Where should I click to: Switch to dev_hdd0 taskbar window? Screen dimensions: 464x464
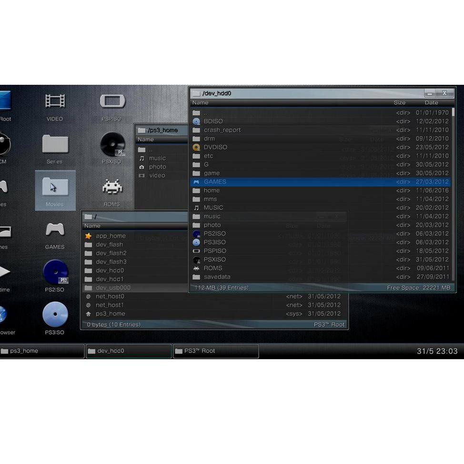point(128,351)
